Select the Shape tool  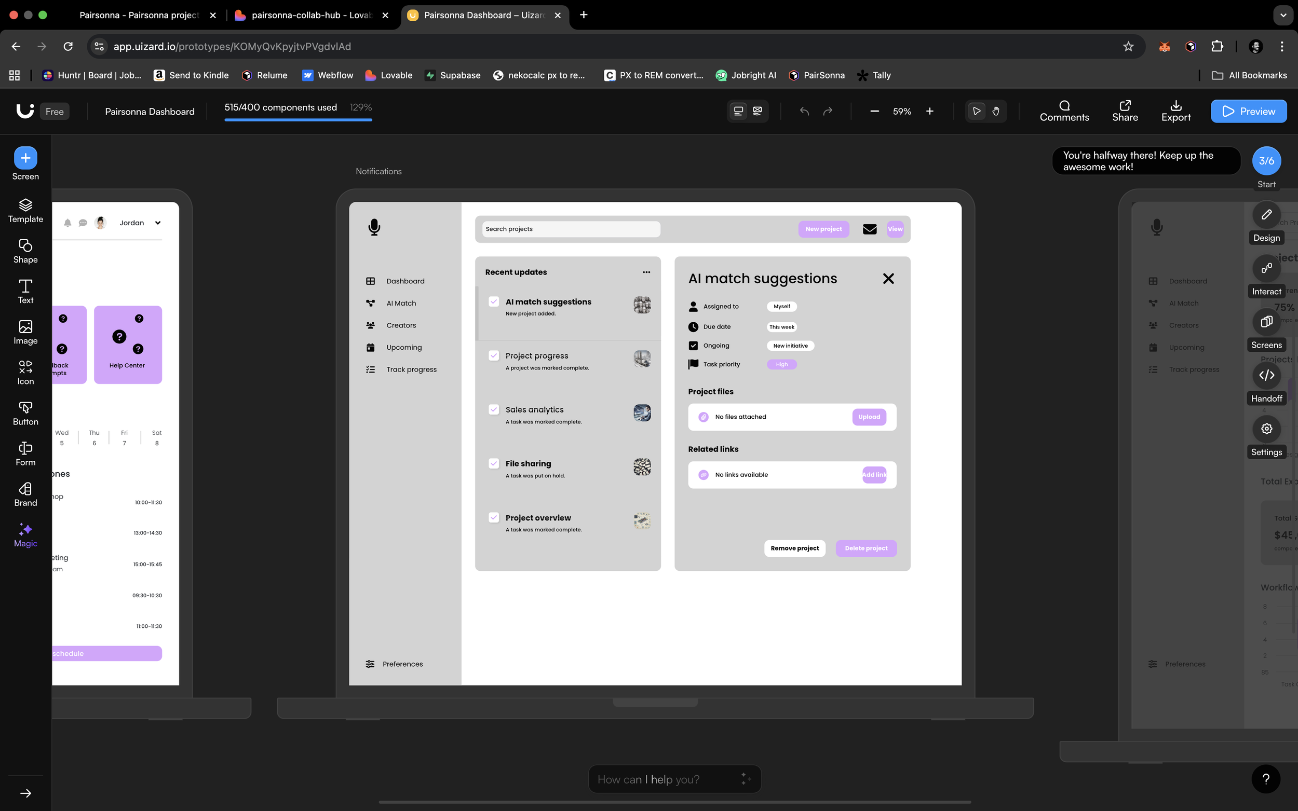(25, 251)
